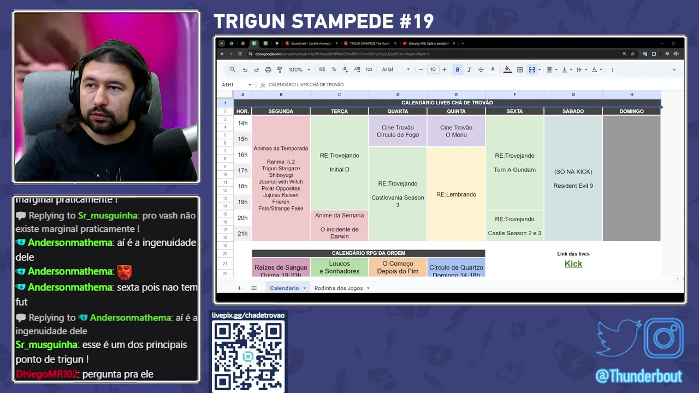Open the fill color picker

508,69
